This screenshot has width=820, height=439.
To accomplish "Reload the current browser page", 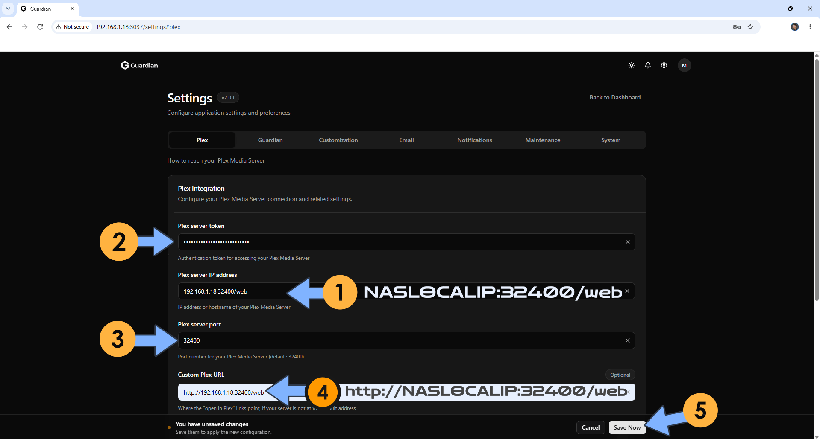I will (40, 27).
